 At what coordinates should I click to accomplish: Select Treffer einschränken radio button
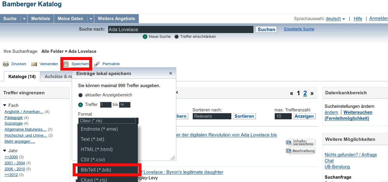tap(177, 37)
